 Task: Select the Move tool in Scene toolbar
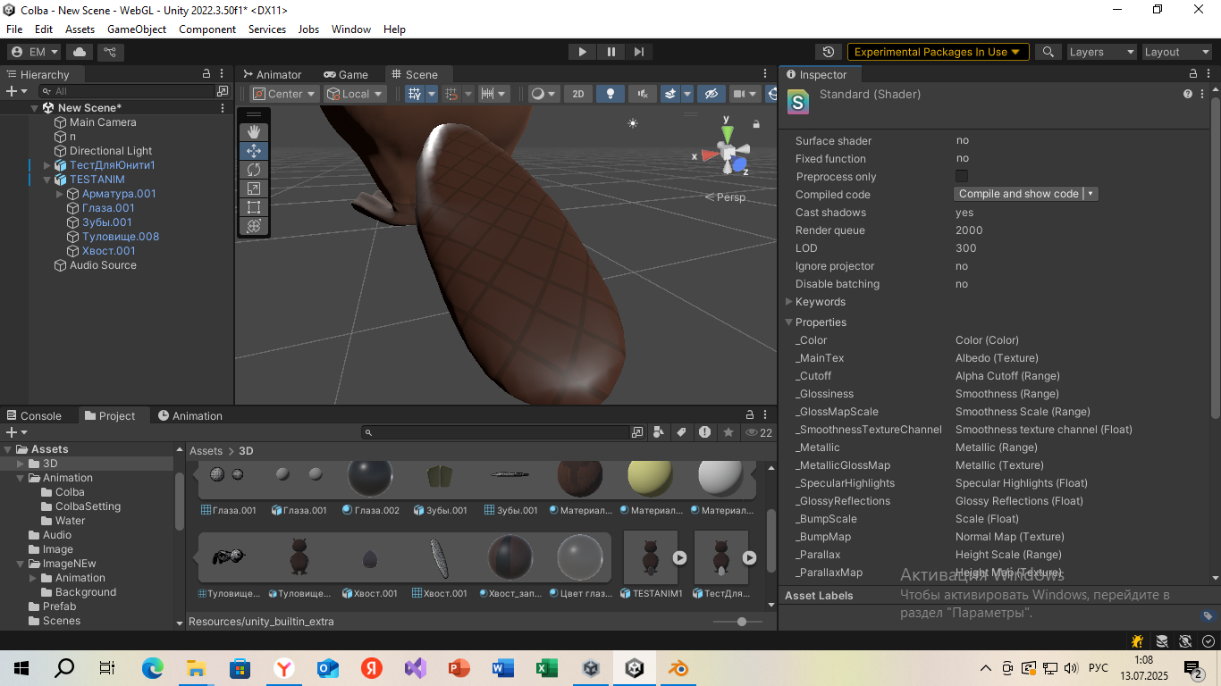pos(254,151)
